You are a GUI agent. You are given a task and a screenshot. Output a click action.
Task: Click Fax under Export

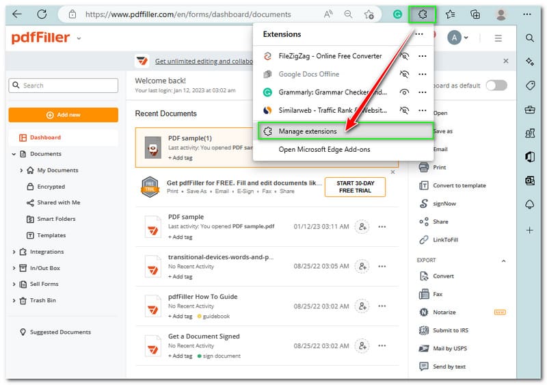point(438,294)
